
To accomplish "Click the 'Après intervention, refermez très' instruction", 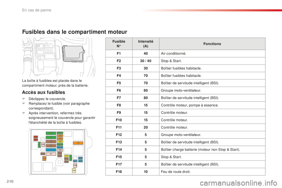I will click(x=62, y=118).
